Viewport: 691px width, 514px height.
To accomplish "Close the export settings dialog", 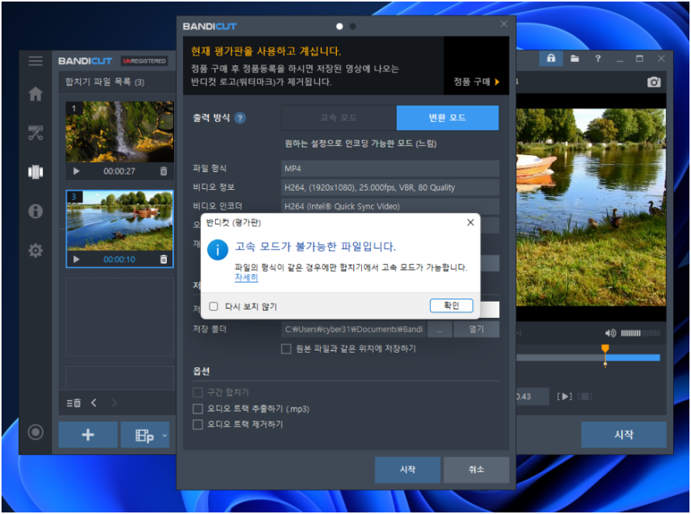I will [x=504, y=24].
